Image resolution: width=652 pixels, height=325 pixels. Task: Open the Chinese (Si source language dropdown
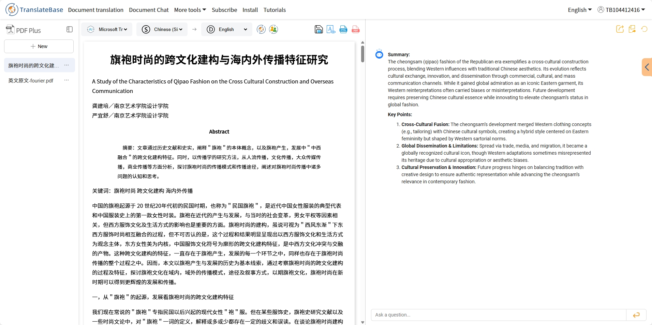[168, 29]
